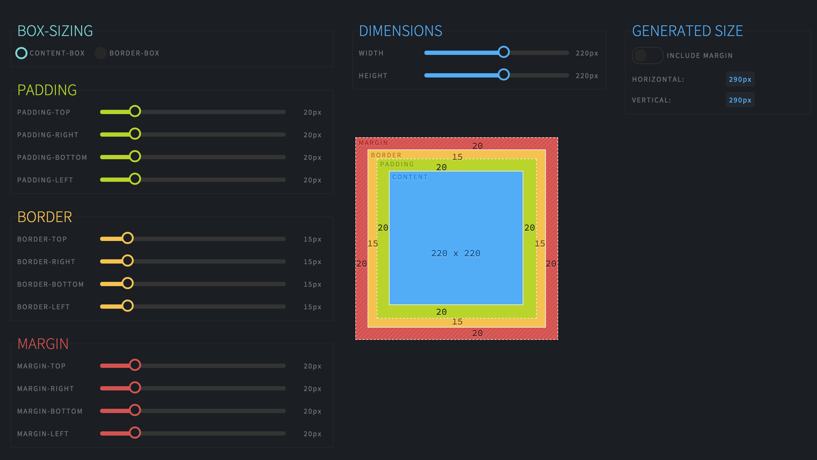Click the border-right slider handle
The image size is (817, 460).
coord(128,261)
